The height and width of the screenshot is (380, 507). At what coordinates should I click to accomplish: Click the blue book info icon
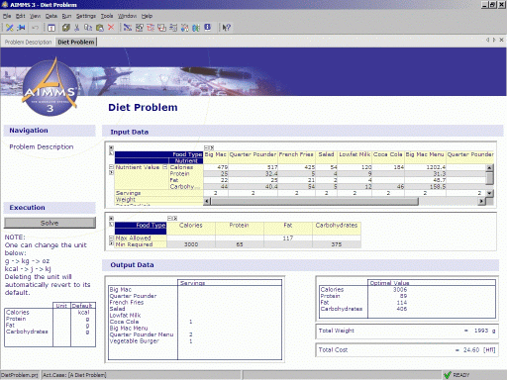pos(207,27)
